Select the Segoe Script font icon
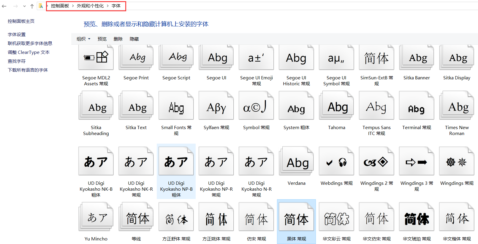Image resolution: width=478 pixels, height=244 pixels. [176, 57]
